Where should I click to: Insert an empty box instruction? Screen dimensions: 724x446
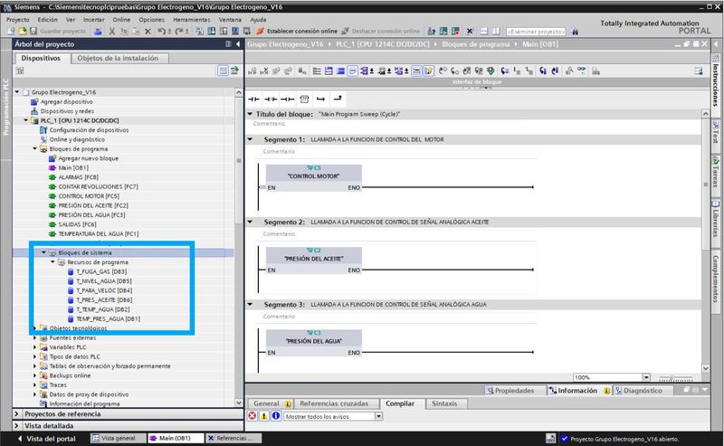304,99
